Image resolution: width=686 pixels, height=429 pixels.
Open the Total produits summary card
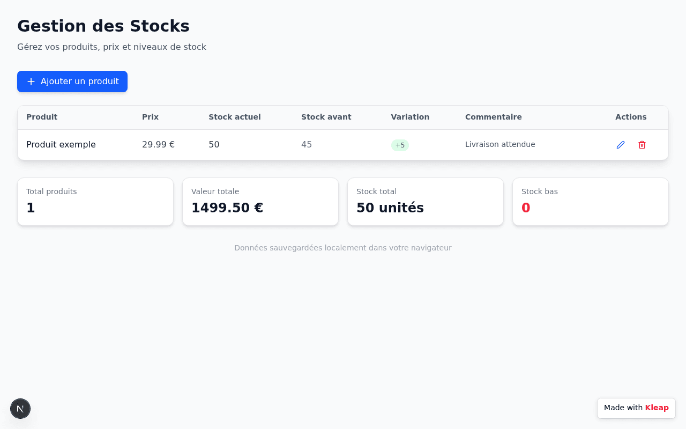[95, 202]
